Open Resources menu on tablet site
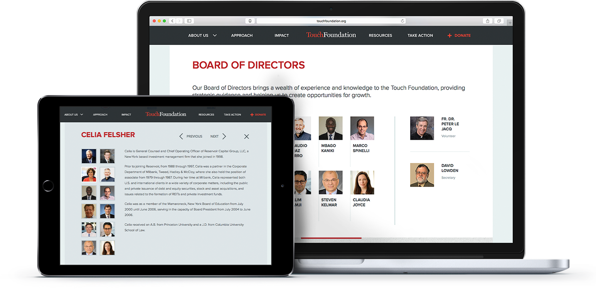This screenshot has height=289, width=596. click(206, 115)
